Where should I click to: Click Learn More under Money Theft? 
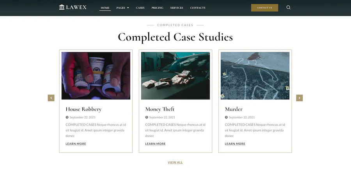155,144
